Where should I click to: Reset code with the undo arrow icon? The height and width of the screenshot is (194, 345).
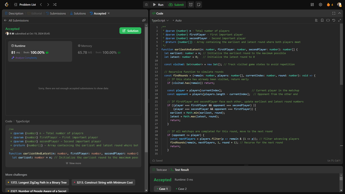pos(334,20)
